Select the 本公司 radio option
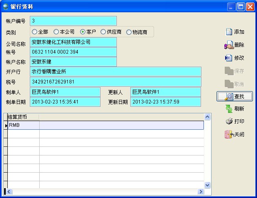The height and width of the screenshot is (198, 257). tap(56, 32)
